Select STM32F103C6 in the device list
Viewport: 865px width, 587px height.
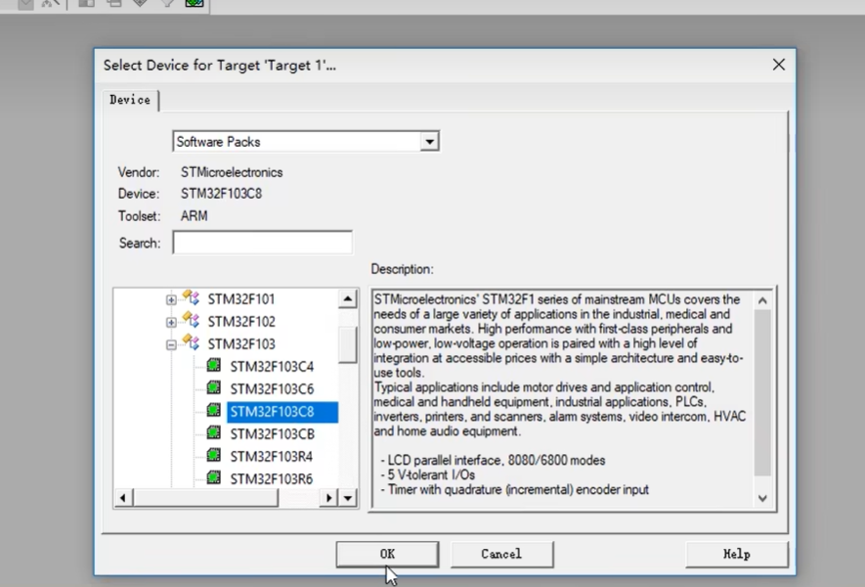(272, 389)
